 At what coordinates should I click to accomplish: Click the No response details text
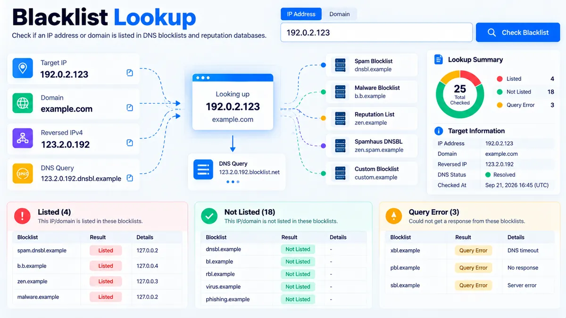point(523,268)
